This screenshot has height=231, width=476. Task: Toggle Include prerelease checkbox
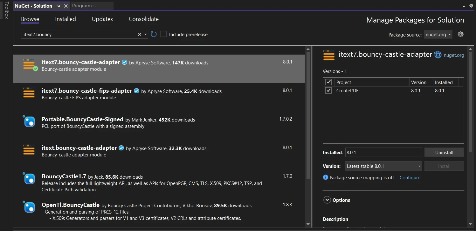(164, 34)
